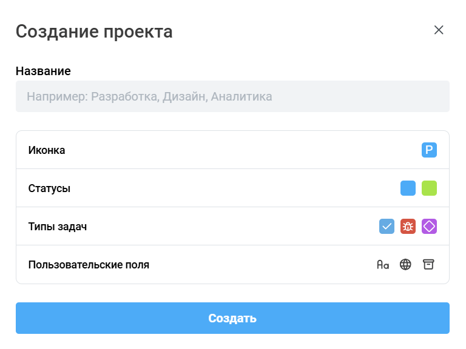Viewport: 466px width, 349px height.
Task: Click the globe custom field icon
Action: point(405,264)
